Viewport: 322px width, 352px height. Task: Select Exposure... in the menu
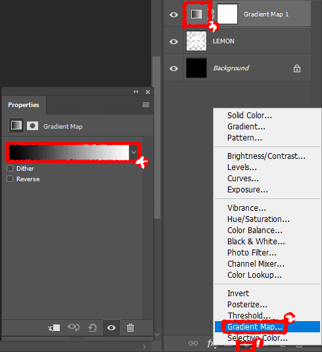click(248, 190)
